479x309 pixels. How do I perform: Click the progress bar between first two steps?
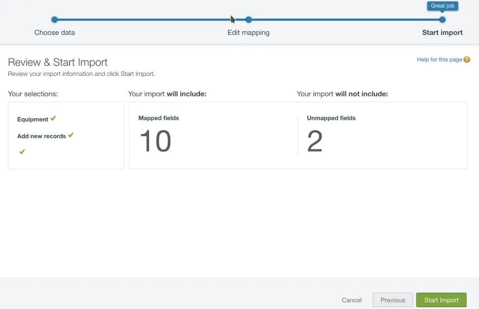pyautogui.click(x=152, y=20)
